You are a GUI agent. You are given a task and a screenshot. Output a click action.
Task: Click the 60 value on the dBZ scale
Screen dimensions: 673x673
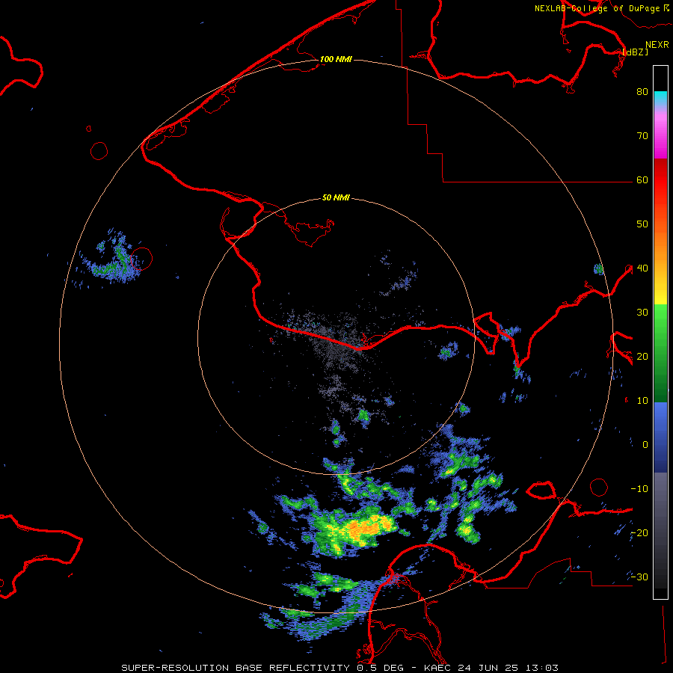642,179
